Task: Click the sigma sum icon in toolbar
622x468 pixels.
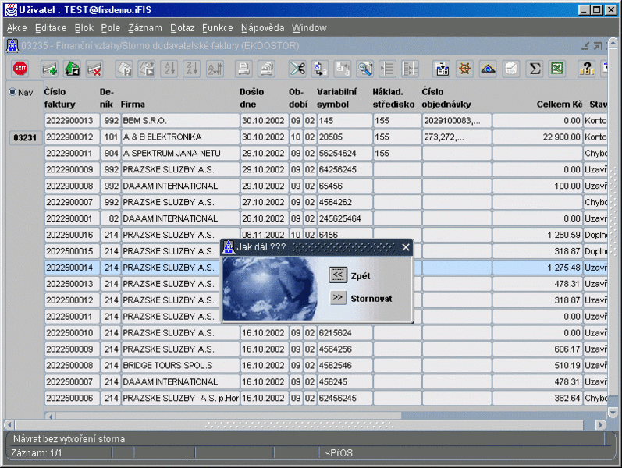Action: click(535, 69)
